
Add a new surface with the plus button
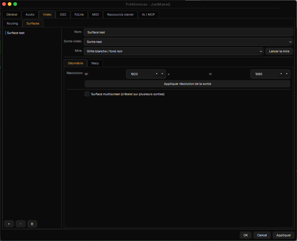coord(9,224)
